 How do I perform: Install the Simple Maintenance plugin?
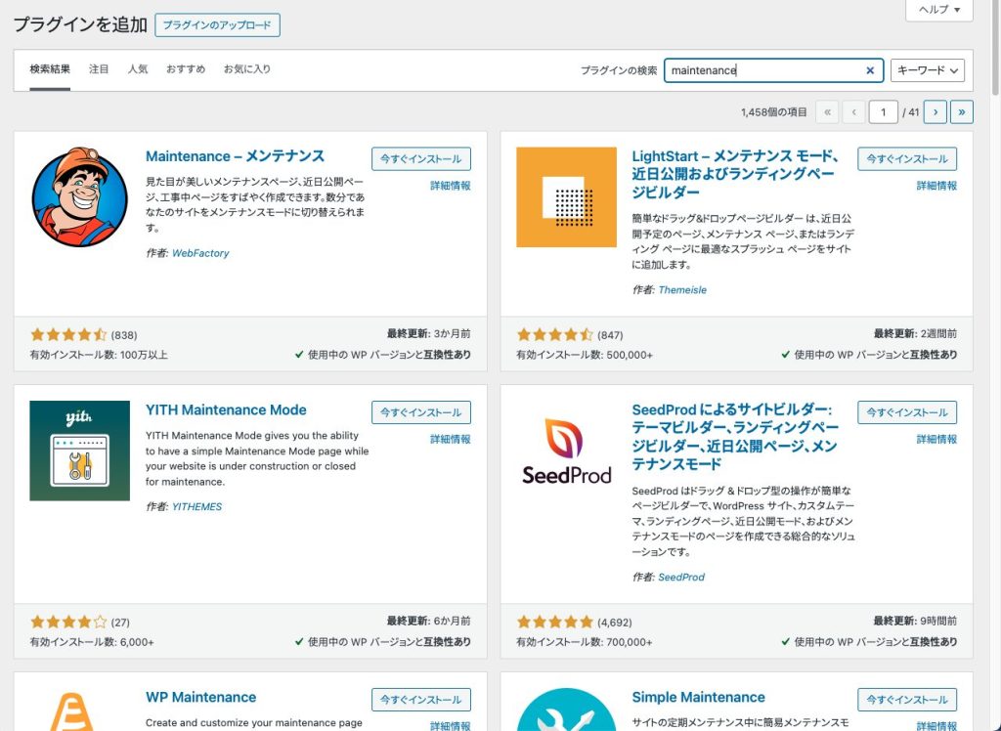point(906,700)
